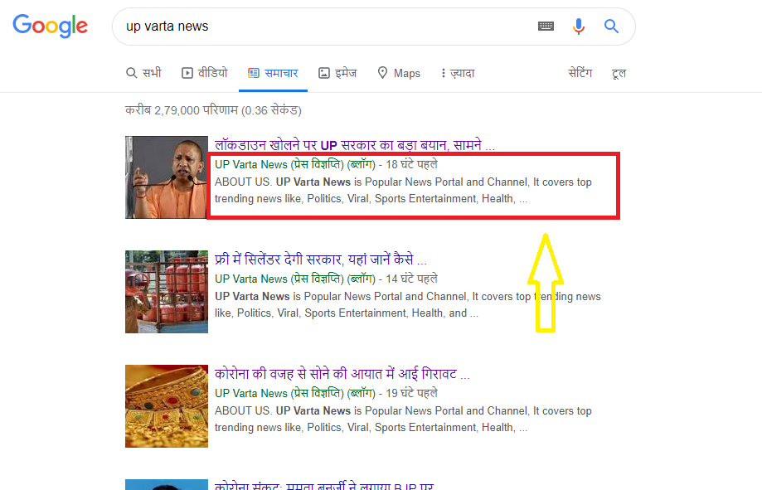Click the Google logo

click(50, 26)
